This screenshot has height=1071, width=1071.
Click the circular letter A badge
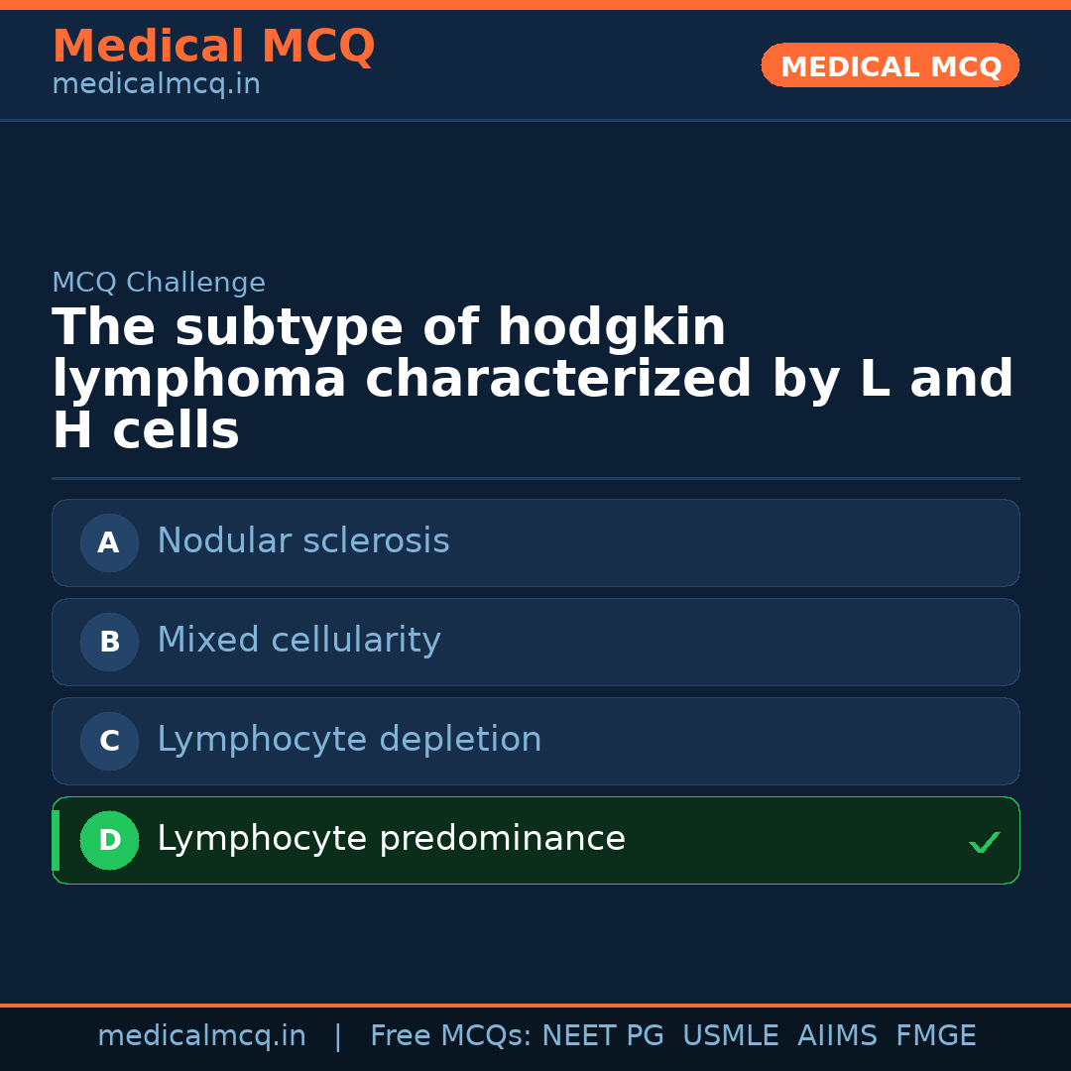[x=109, y=542]
